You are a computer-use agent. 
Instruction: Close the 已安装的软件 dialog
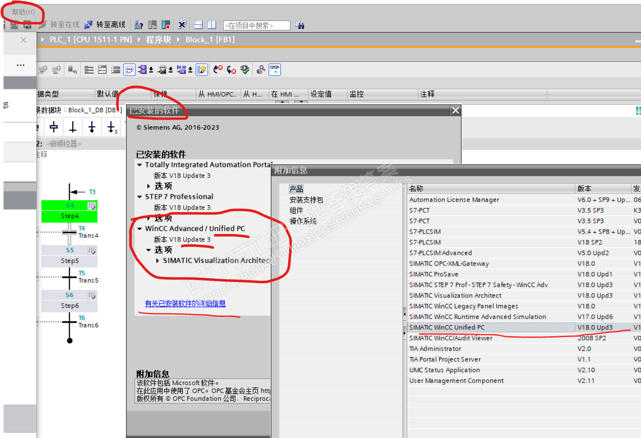[x=455, y=111]
